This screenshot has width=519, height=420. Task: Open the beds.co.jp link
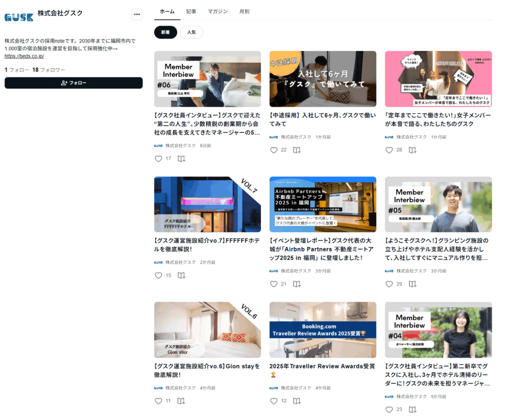click(24, 56)
